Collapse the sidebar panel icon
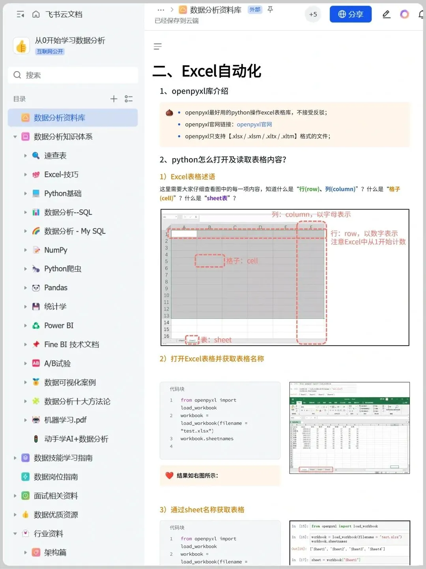The height and width of the screenshot is (569, 426). click(20, 15)
